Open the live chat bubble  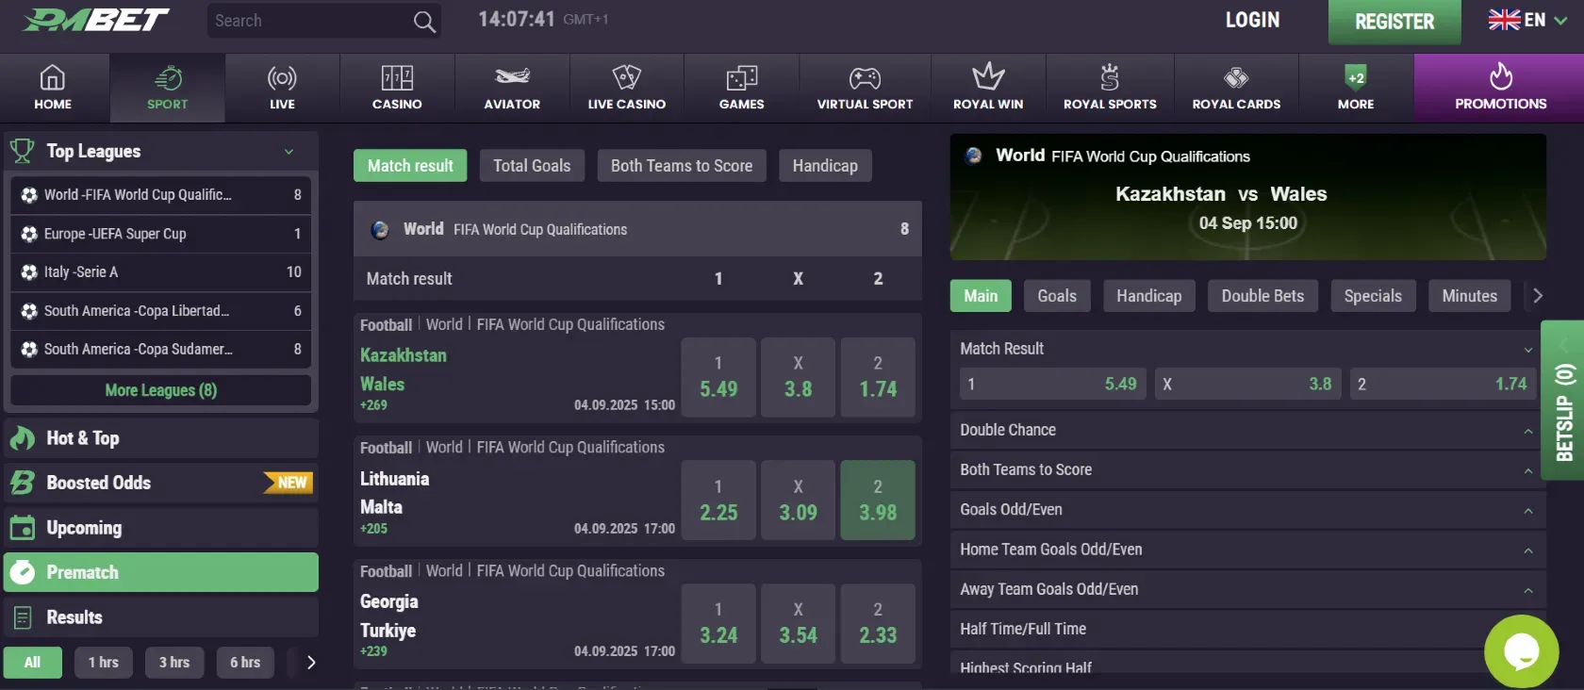click(x=1522, y=651)
